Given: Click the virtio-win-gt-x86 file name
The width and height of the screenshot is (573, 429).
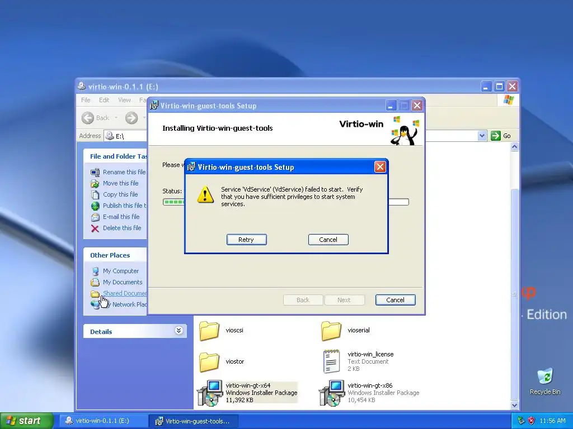Looking at the screenshot, I should (370, 385).
